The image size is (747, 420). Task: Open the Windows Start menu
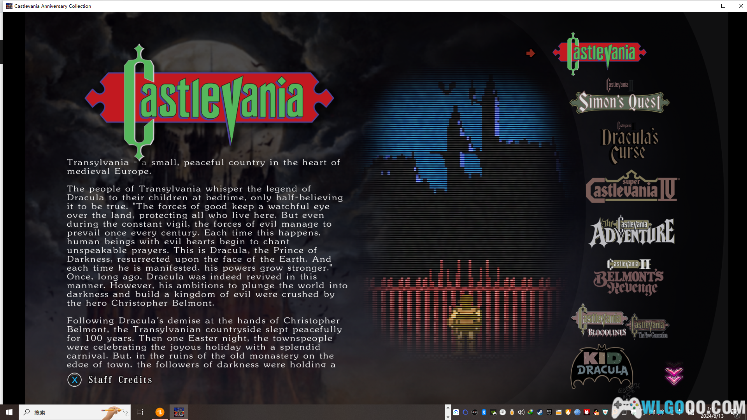(9, 412)
